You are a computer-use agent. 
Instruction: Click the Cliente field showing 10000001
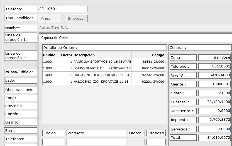tap(214, 84)
